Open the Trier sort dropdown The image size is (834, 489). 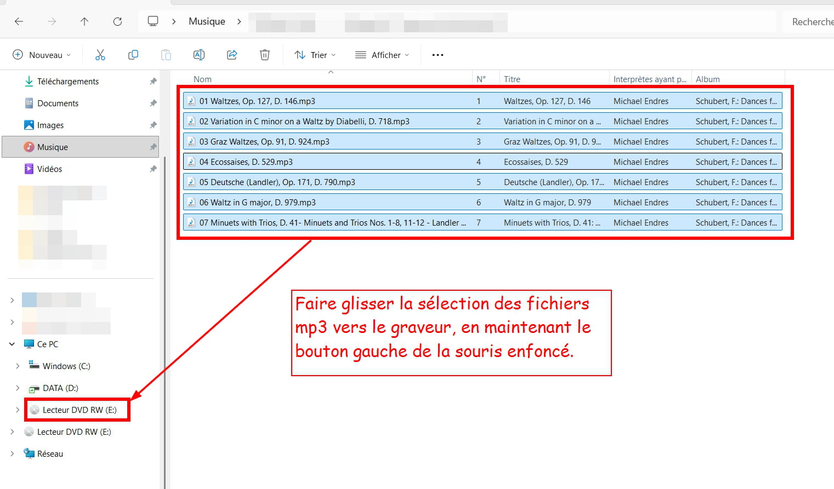pyautogui.click(x=315, y=55)
